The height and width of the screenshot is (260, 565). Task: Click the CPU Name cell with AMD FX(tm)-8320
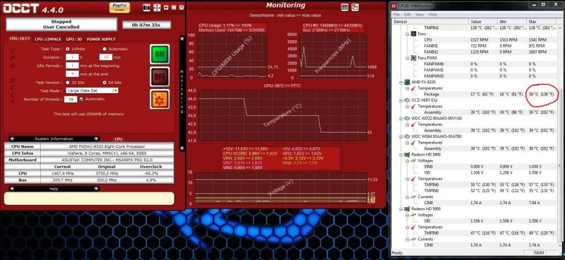click(x=107, y=146)
